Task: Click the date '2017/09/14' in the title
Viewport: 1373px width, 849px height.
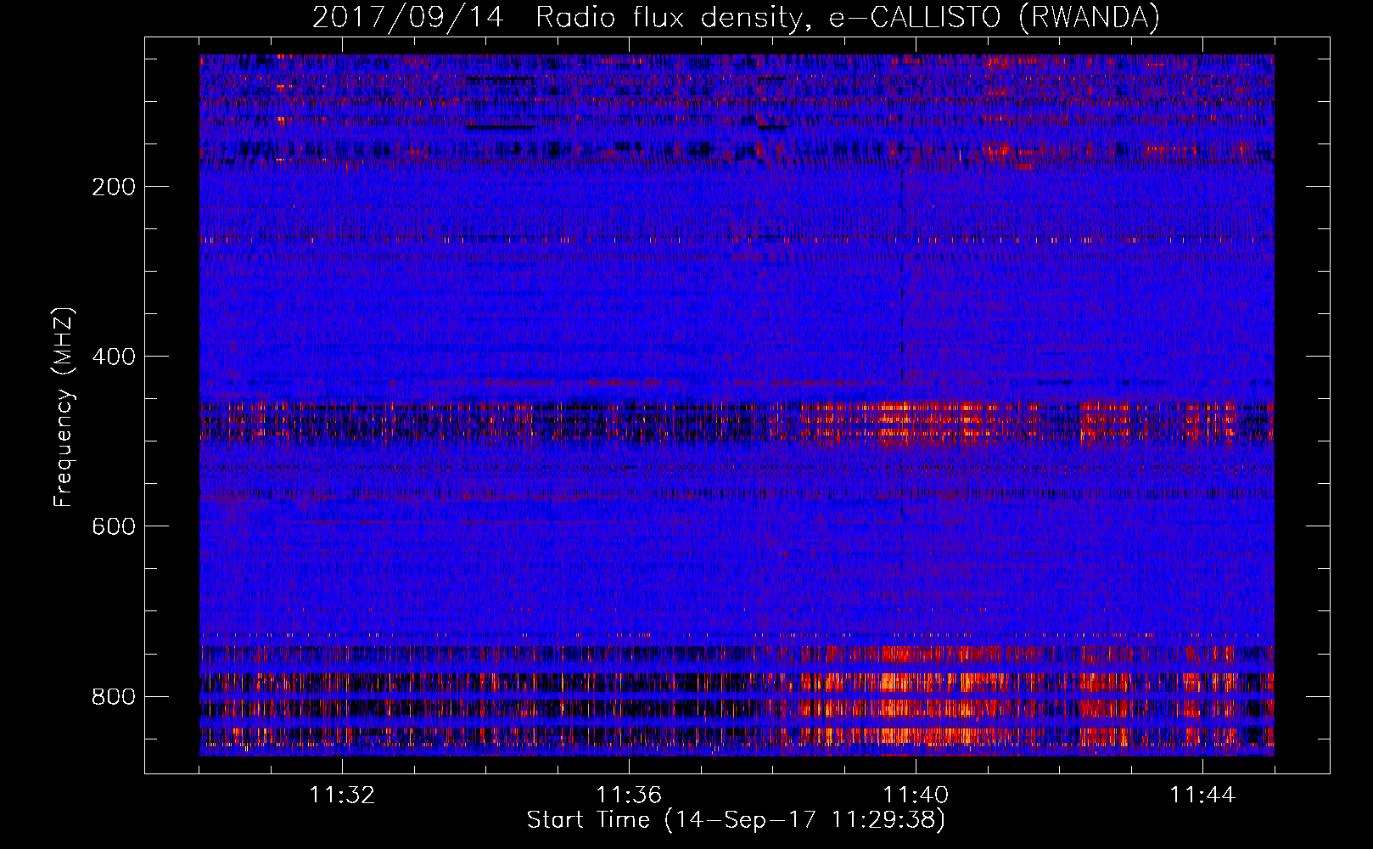Action: [x=408, y=17]
